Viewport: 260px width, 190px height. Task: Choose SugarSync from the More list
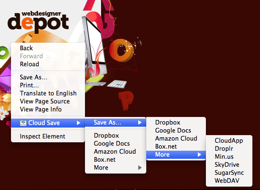point(229,173)
